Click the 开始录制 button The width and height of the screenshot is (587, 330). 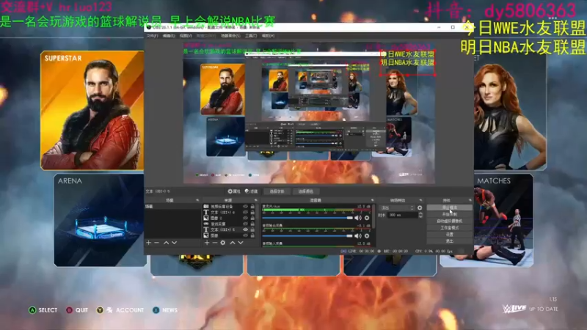449,214
